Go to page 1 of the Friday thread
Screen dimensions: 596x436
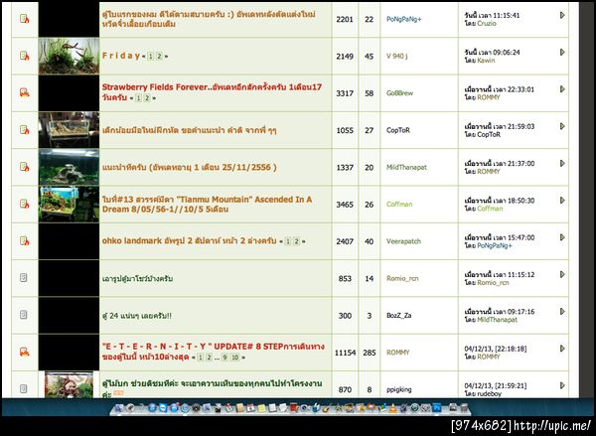151,57
